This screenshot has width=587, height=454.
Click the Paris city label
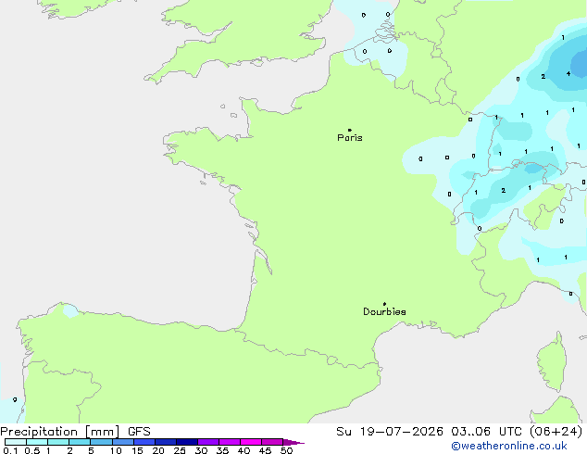[350, 137]
